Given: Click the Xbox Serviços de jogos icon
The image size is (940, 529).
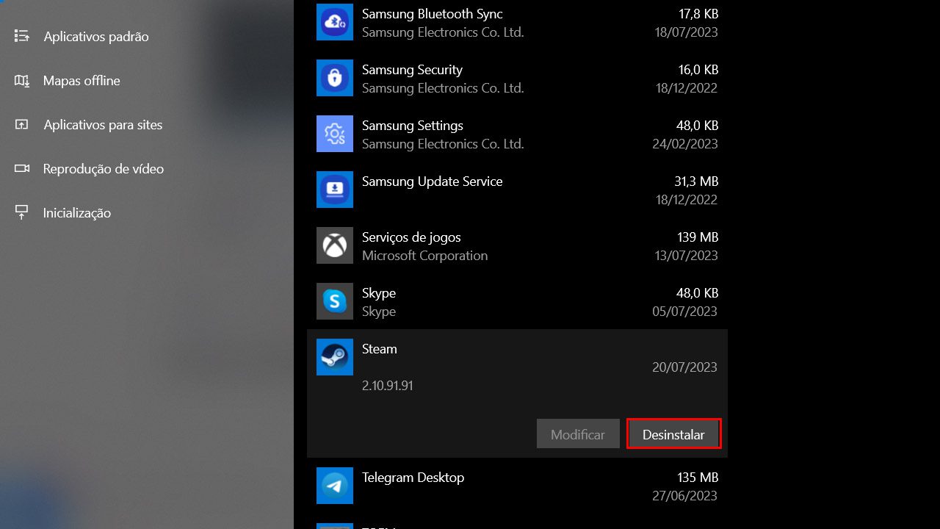Looking at the screenshot, I should pyautogui.click(x=335, y=245).
